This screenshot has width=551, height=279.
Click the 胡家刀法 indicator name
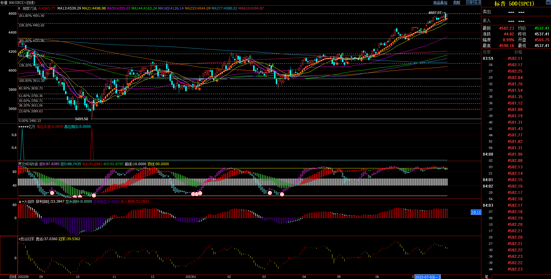(x=30, y=8)
